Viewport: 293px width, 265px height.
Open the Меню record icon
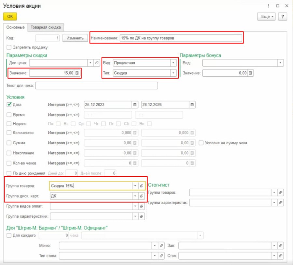tap(161, 245)
